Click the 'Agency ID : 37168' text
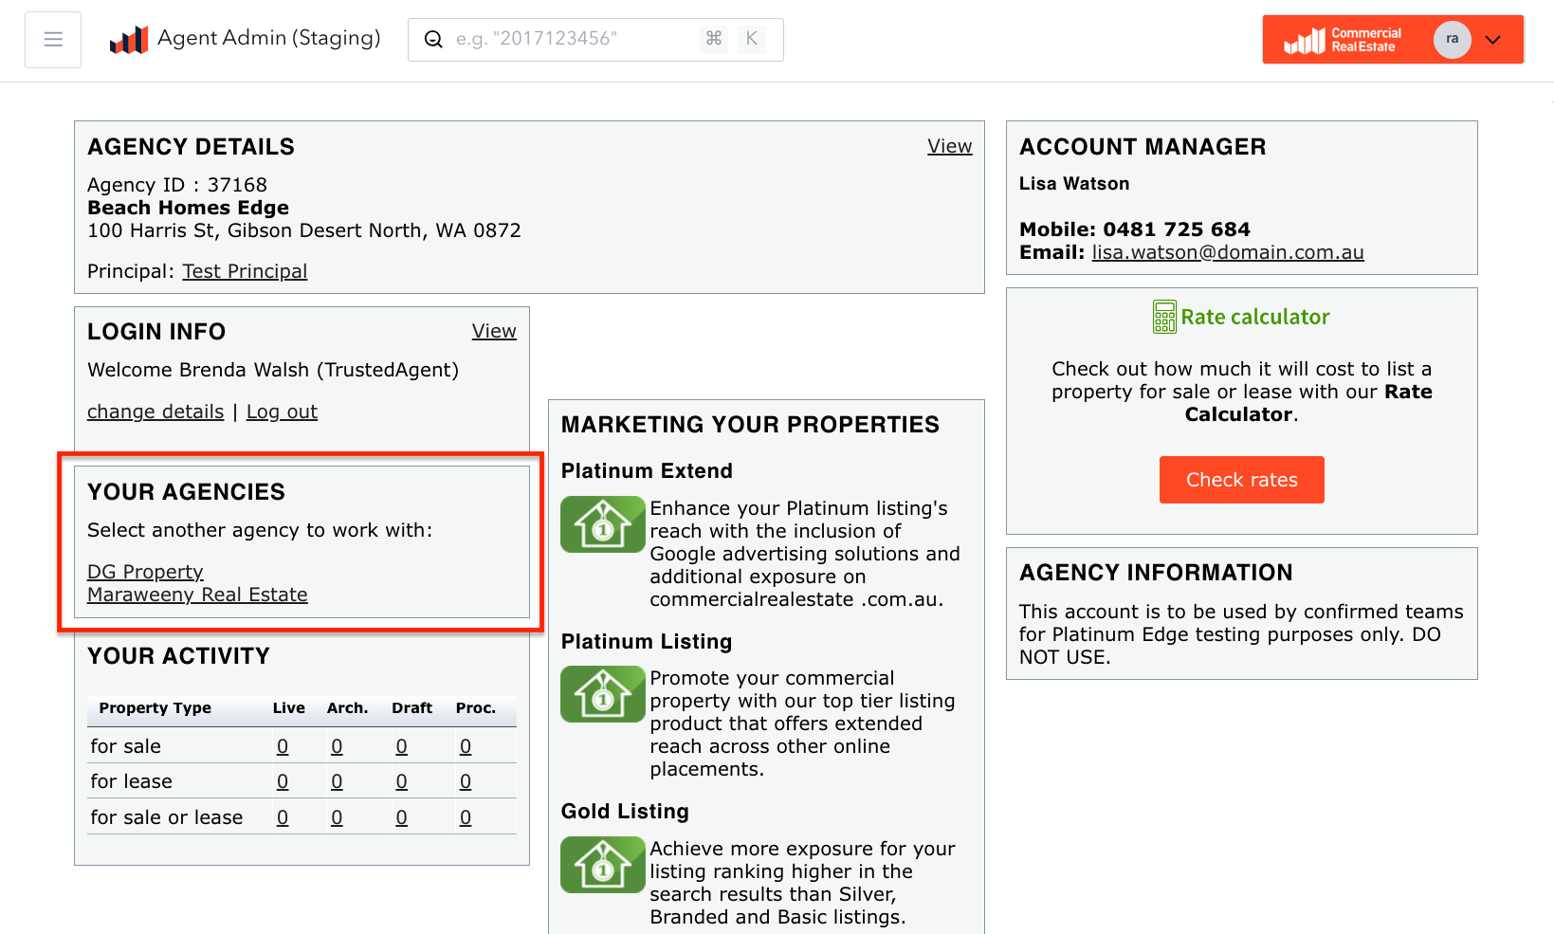1554x934 pixels. pos(177,185)
